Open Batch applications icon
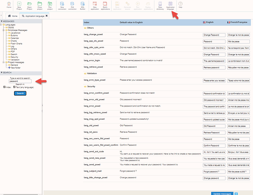 105,5
